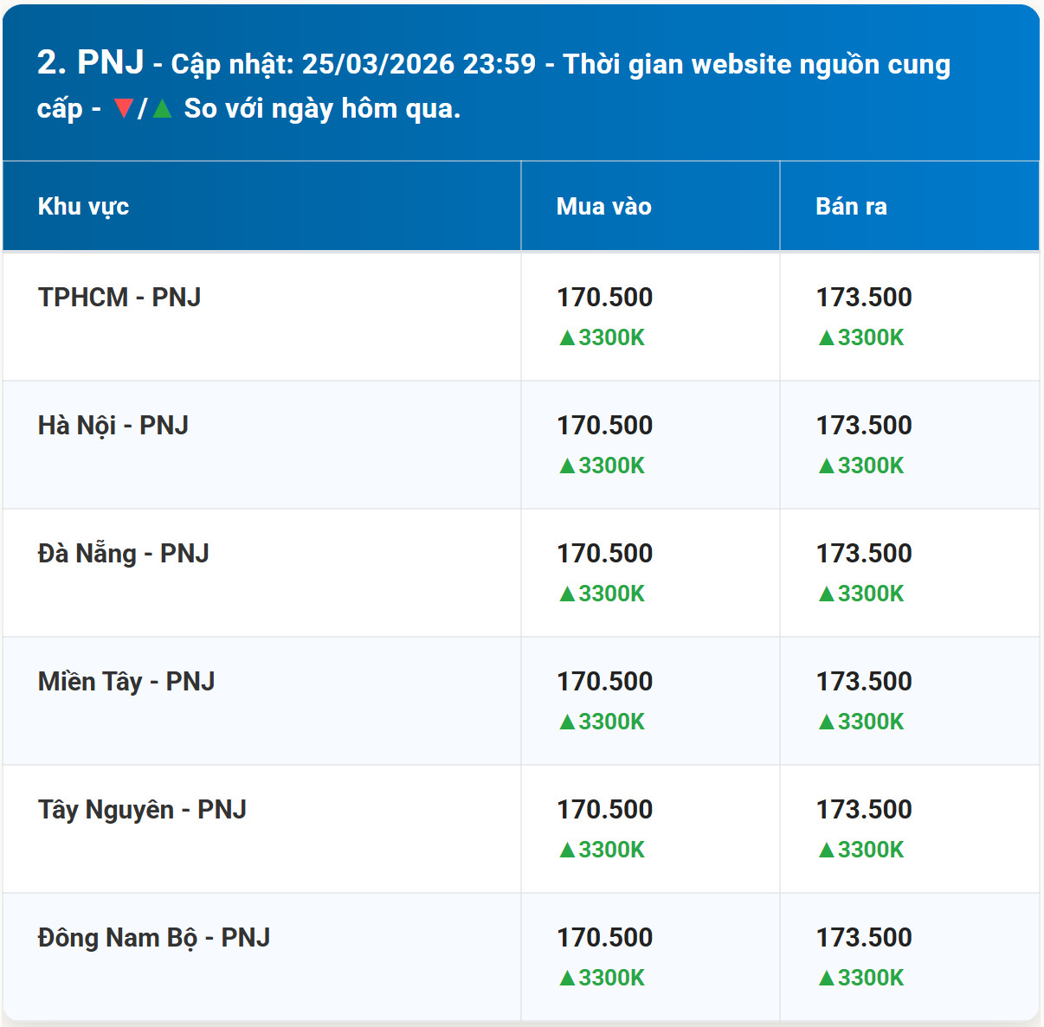1044x1027 pixels.
Task: Click the red down-triangle legend icon
Action: point(124,109)
